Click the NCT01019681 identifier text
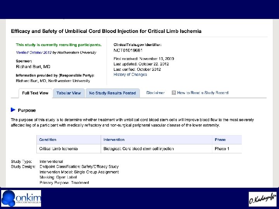Image resolution: width=279 pixels, height=209 pixels. (x=128, y=50)
